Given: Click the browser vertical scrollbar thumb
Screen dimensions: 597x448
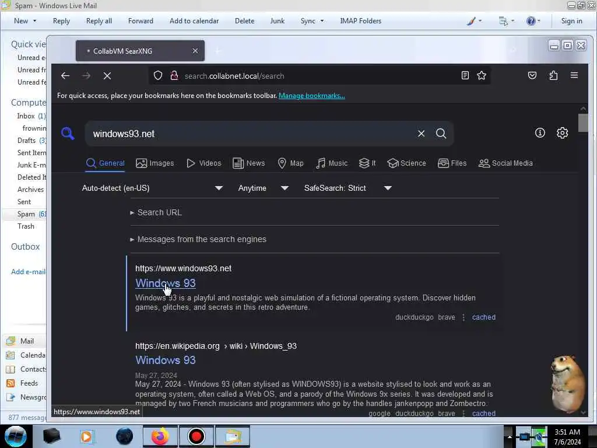Looking at the screenshot, I should [x=583, y=123].
